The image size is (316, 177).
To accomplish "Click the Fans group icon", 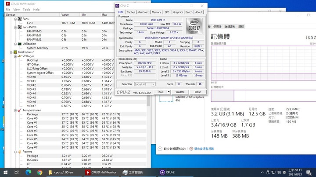I will click(x=20, y=19).
